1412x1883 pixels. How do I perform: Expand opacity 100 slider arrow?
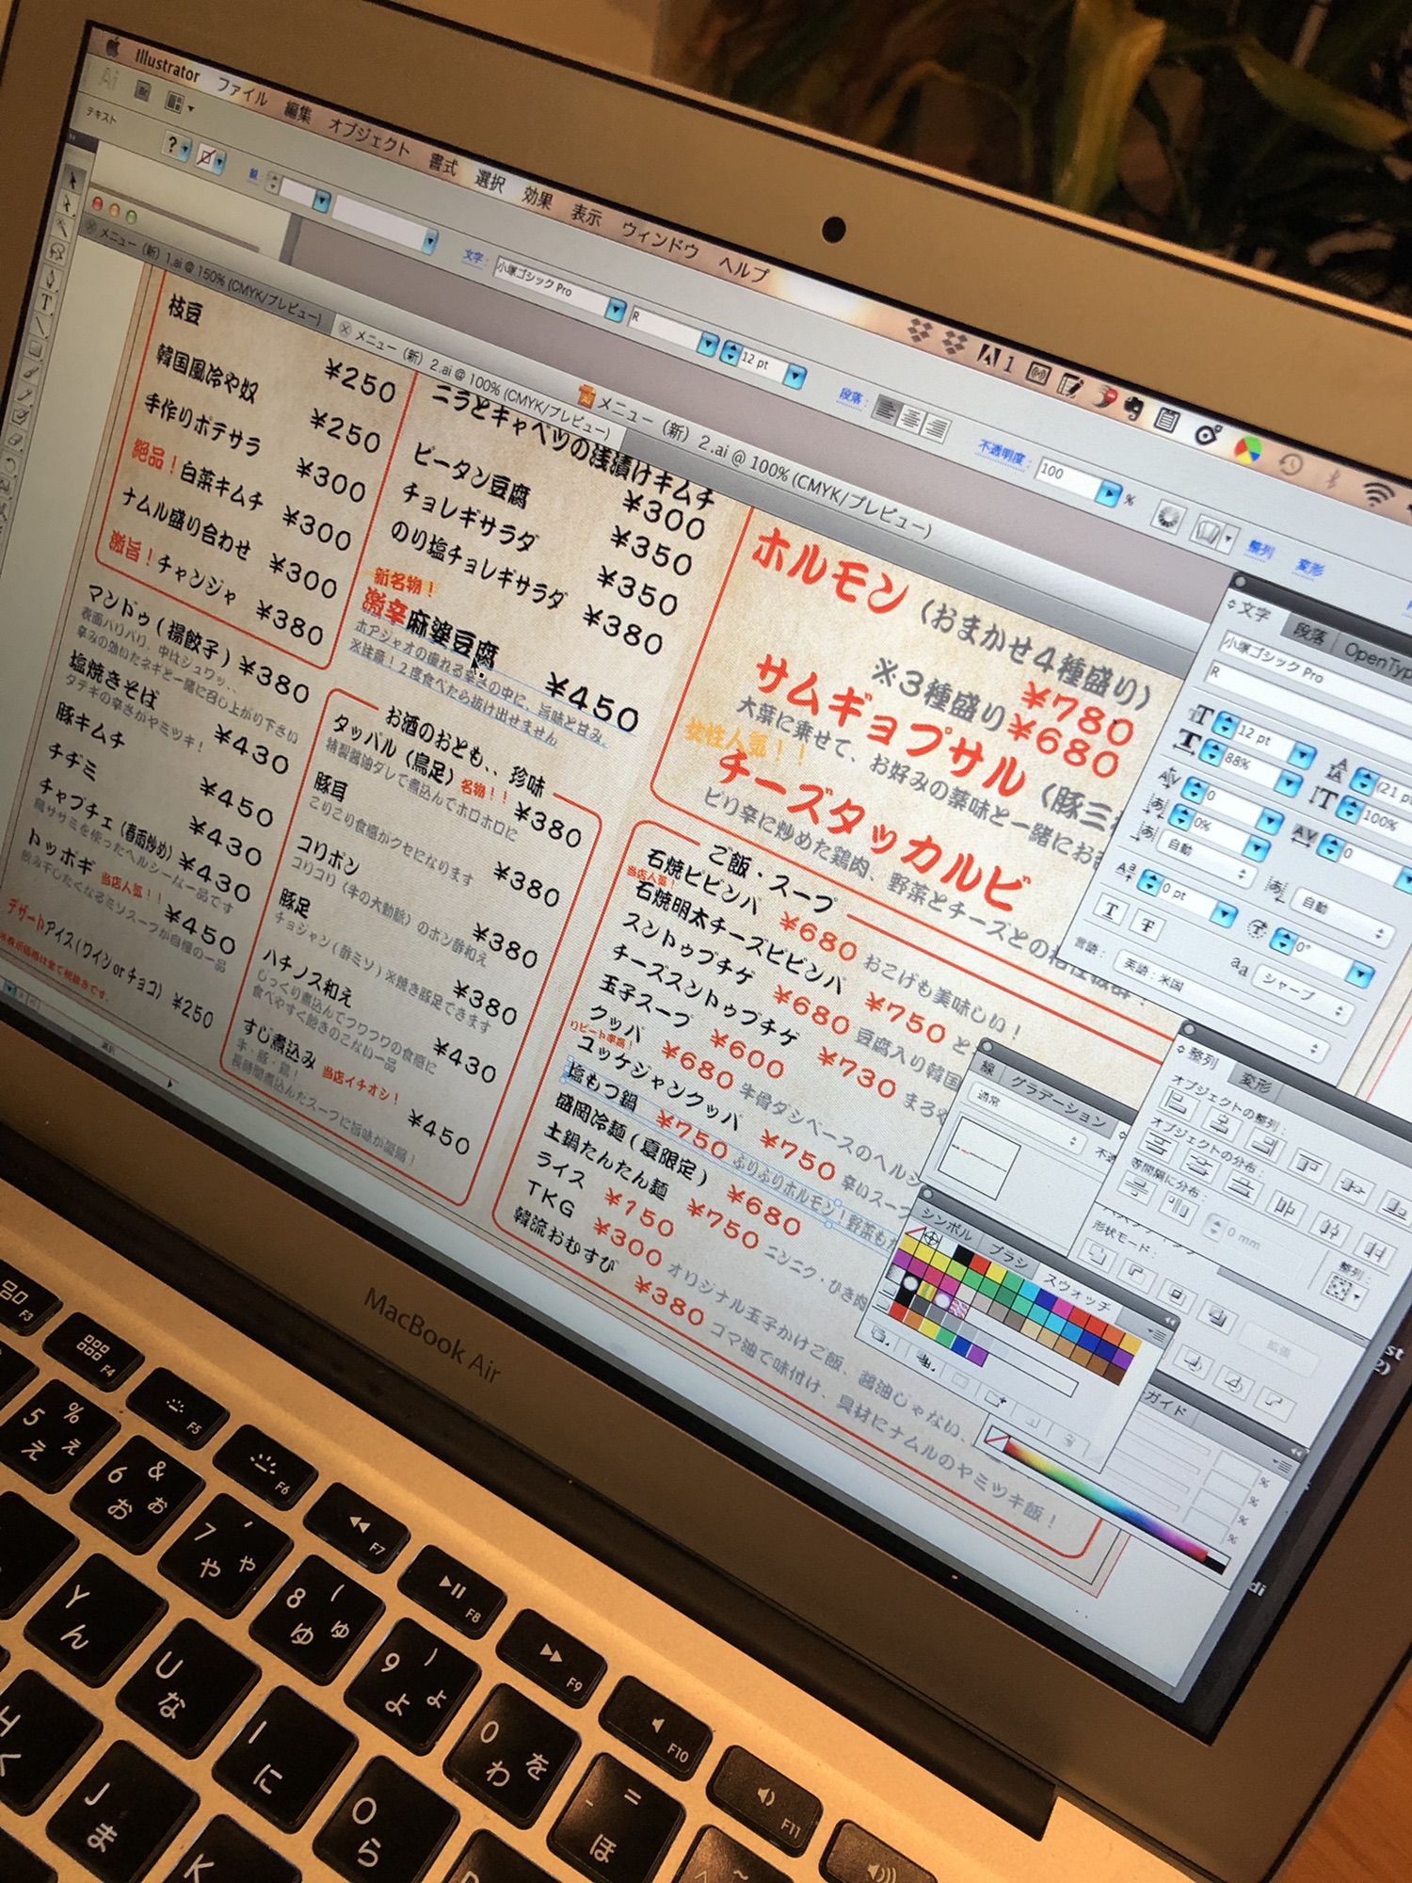pyautogui.click(x=1111, y=492)
